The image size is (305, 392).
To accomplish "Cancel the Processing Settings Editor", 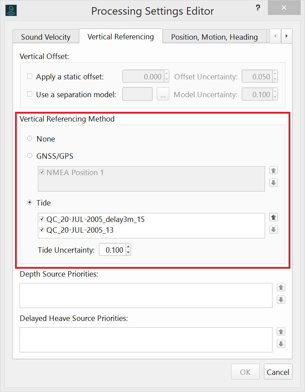I will point(278,372).
